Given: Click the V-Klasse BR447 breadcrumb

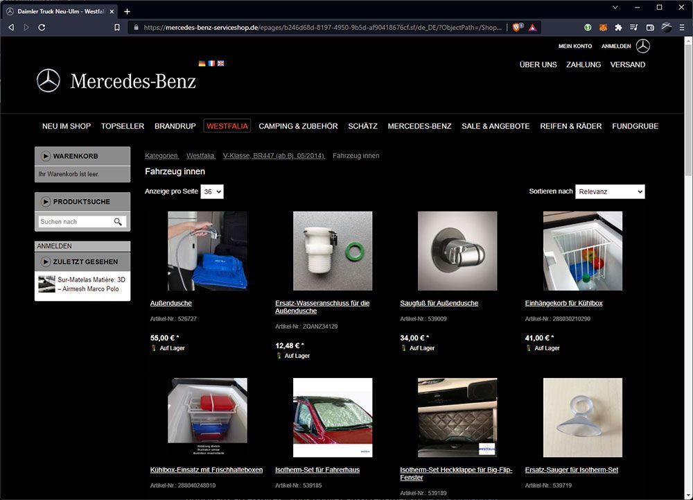Looking at the screenshot, I should tap(274, 155).
